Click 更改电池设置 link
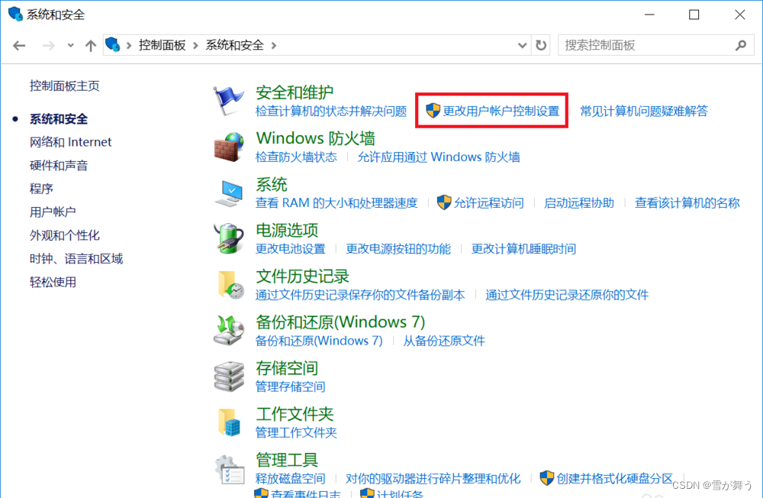The width and height of the screenshot is (763, 498). [291, 248]
